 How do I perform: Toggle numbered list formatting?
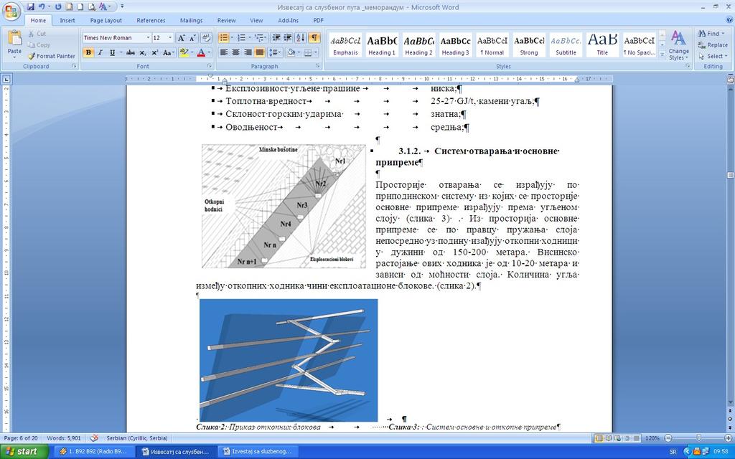pos(241,38)
